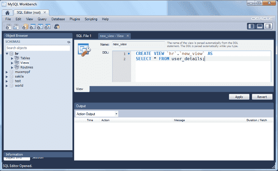Open the Scripting menu
Screen dimensions: 278x171
point(91,19)
